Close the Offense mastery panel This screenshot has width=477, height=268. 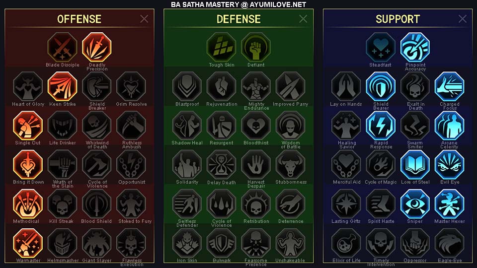144,19
